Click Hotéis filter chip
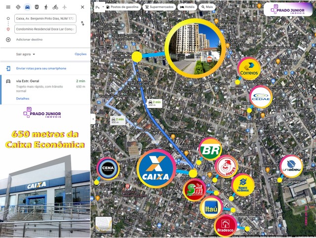The image size is (316, 238). click(187, 7)
